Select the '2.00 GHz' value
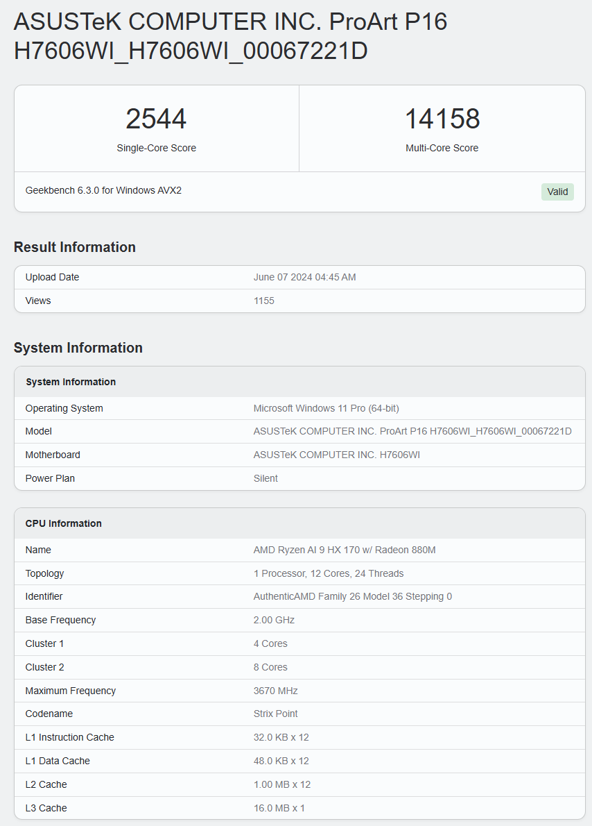The height and width of the screenshot is (826, 592). [x=274, y=620]
